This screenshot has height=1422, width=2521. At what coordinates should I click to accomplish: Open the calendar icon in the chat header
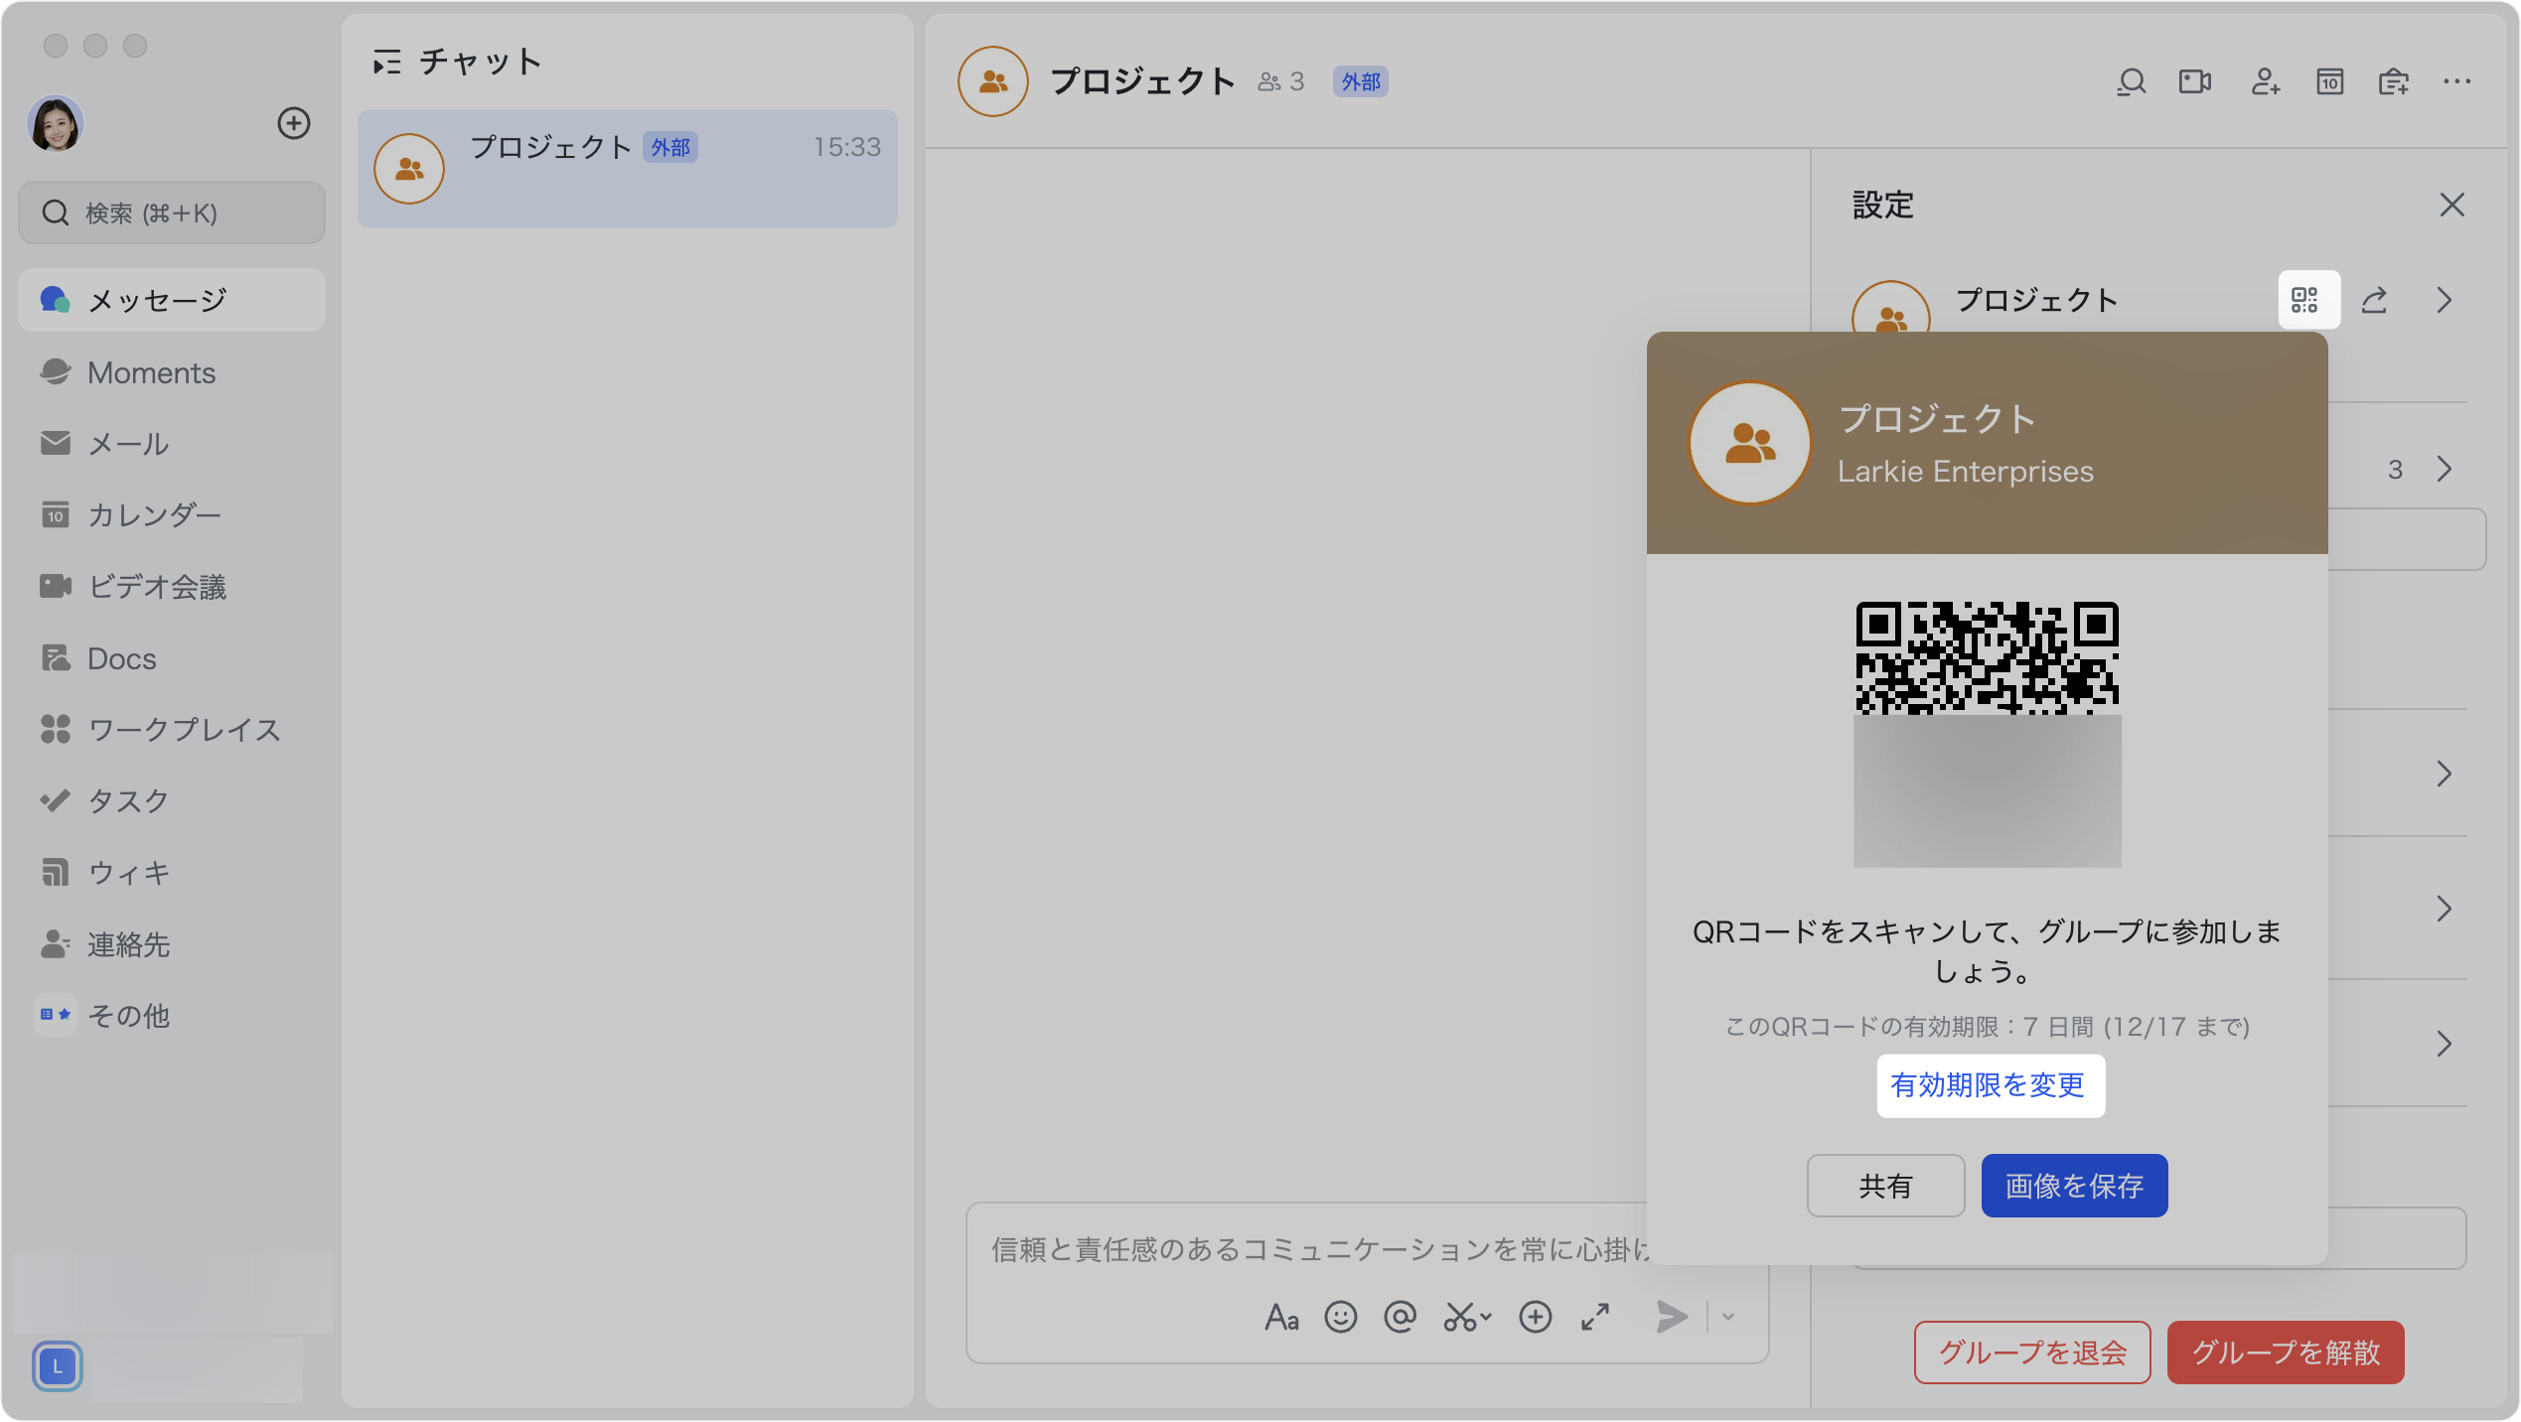(x=2329, y=81)
